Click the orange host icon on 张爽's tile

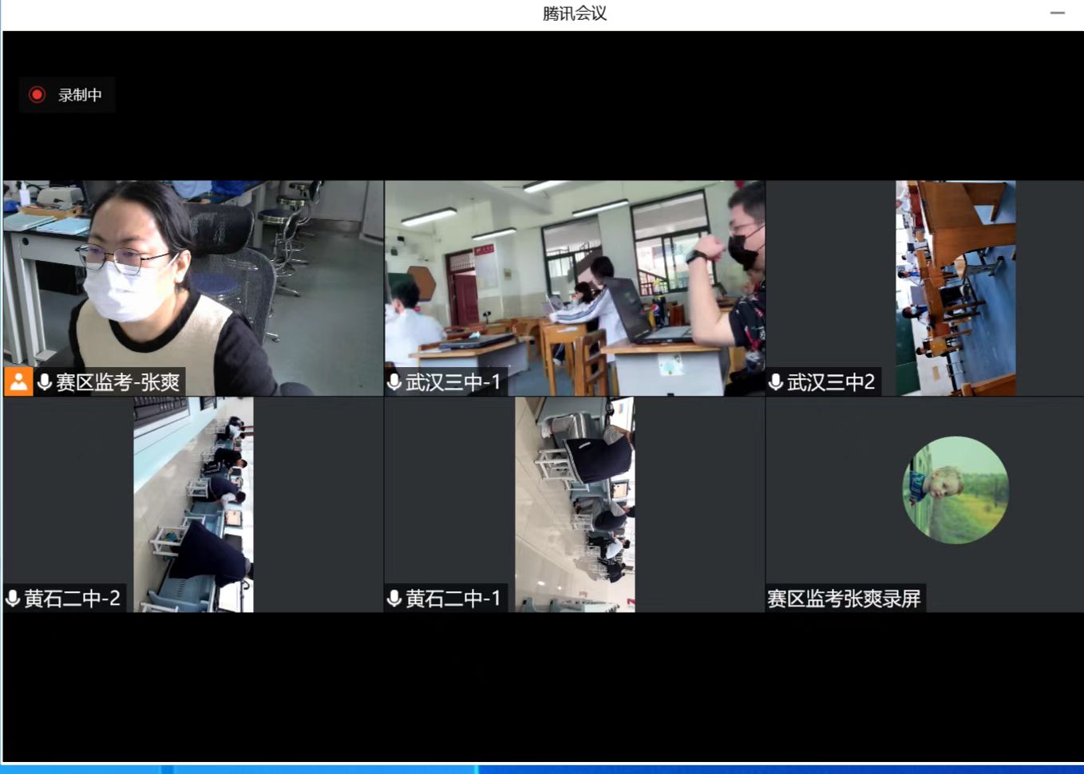click(18, 381)
